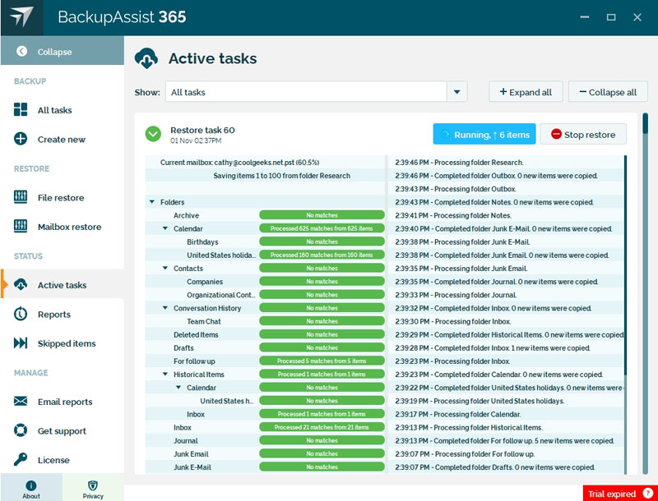Collapse the top-level Calendar folder above Birthdays
The height and width of the screenshot is (501, 658).
(165, 228)
